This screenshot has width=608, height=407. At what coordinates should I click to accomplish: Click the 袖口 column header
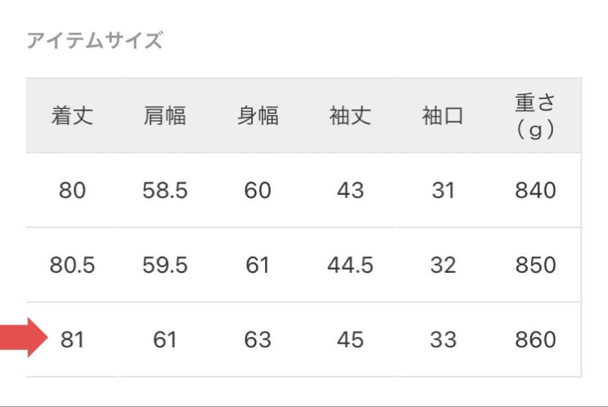click(x=442, y=116)
